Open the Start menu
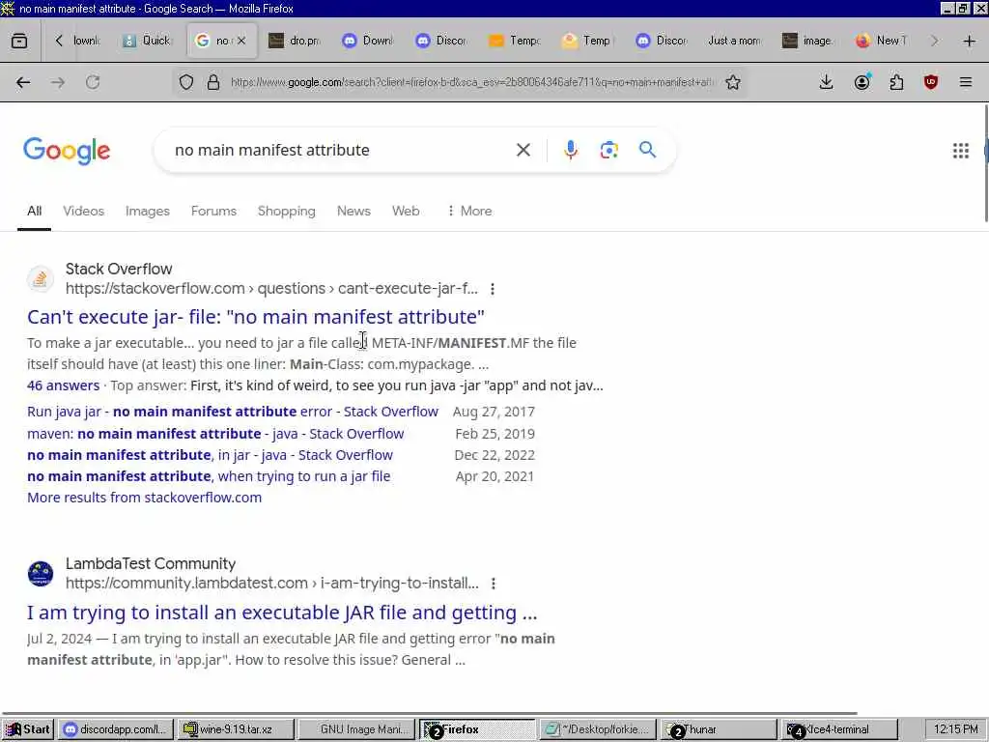Screen dimensions: 989x742 (x=28, y=729)
